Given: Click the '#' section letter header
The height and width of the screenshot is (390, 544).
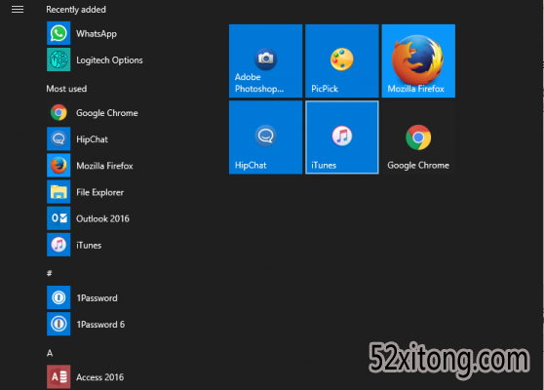Looking at the screenshot, I should pos(50,273).
